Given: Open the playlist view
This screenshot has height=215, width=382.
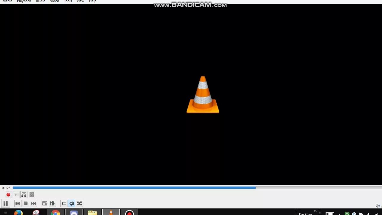Looking at the screenshot, I should point(64,204).
